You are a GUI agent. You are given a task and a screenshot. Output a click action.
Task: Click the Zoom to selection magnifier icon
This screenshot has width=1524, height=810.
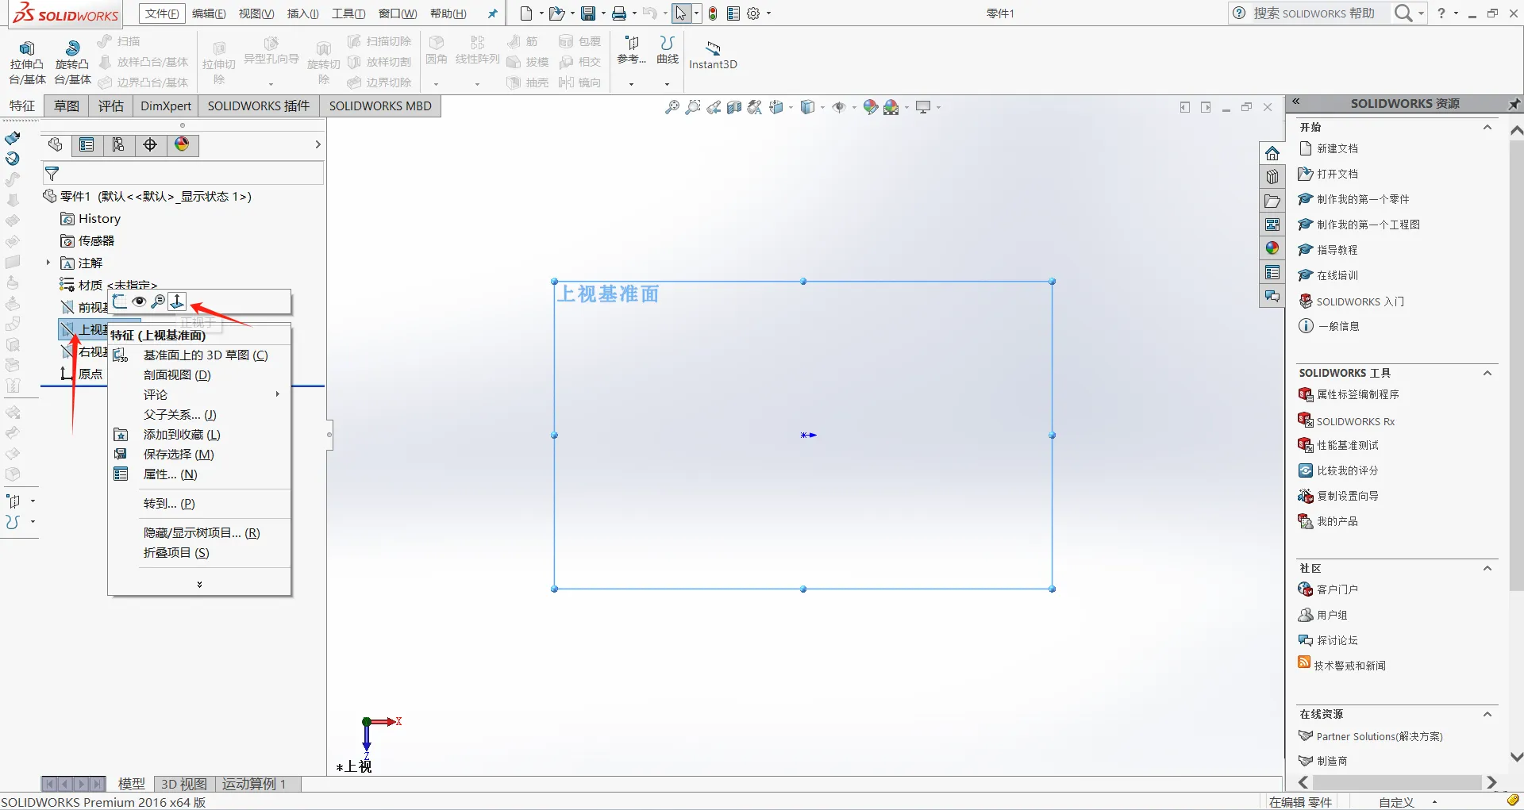click(158, 301)
